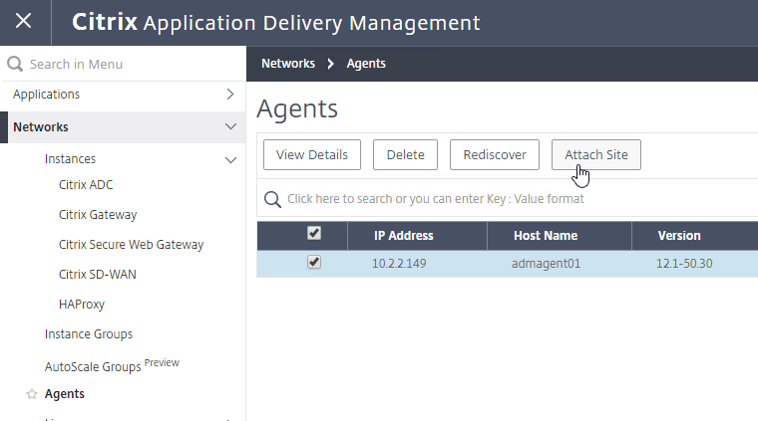Click the Citrix Application Delivery Management title
The image size is (758, 421).
(x=276, y=23)
